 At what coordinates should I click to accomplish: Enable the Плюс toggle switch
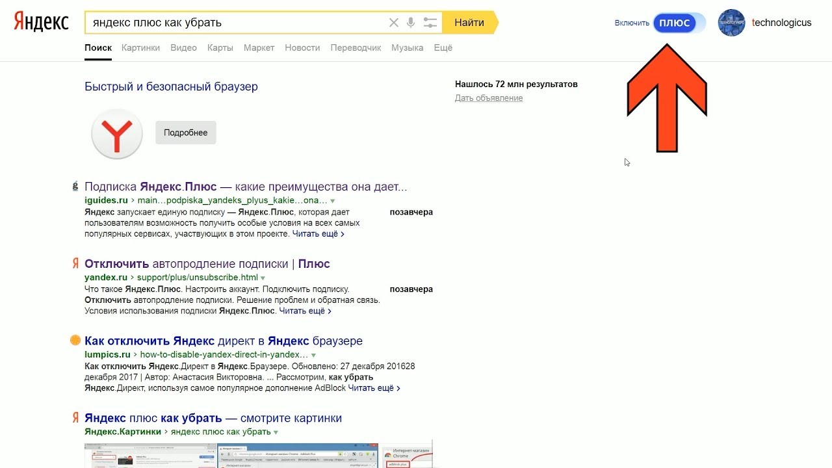(x=679, y=23)
